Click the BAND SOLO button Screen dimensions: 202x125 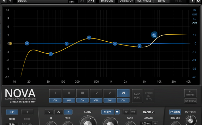137,96
